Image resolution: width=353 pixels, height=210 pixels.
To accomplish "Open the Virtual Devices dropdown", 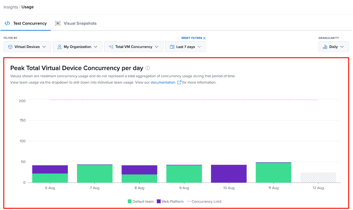I will [27, 47].
